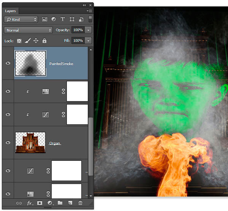Image resolution: width=228 pixels, height=211 pixels.
Task: Filter layers by pixel layer icon
Action: pos(44,19)
